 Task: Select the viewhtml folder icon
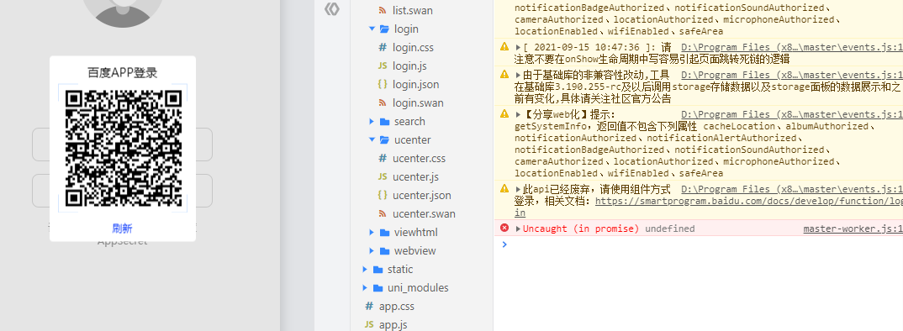click(x=385, y=233)
